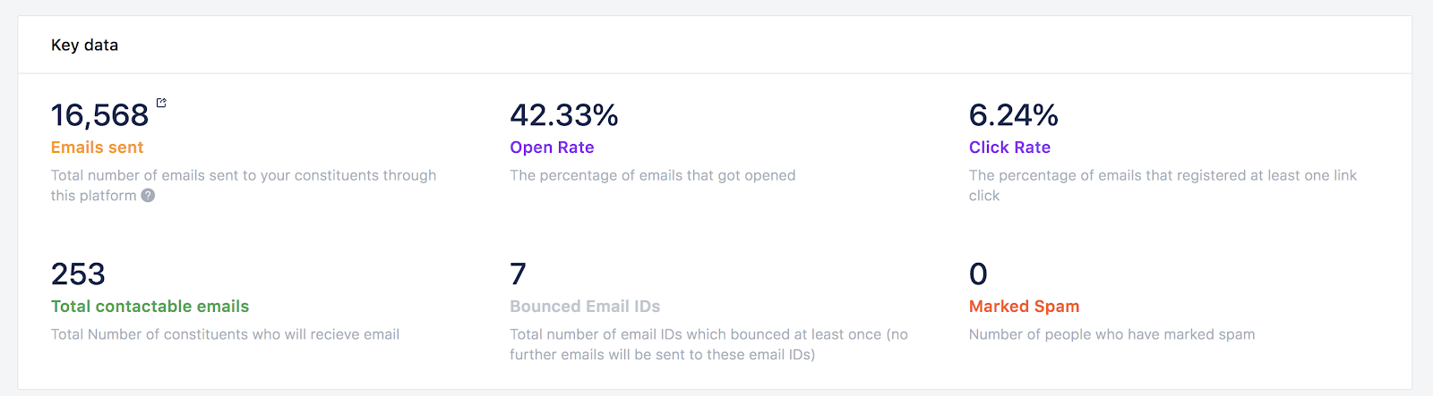The image size is (1433, 396).
Task: Select the purple Click Rate label
Action: [1009, 147]
